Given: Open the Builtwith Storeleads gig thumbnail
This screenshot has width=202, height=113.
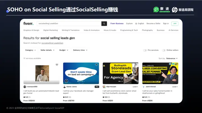Looking at the screenshot, I should [121, 73].
